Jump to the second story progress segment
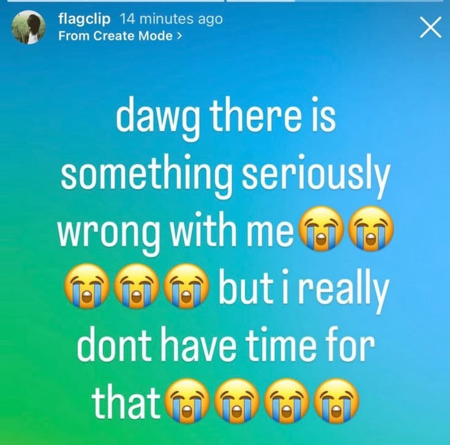Viewport: 450px width, 445px height. (335, 1)
